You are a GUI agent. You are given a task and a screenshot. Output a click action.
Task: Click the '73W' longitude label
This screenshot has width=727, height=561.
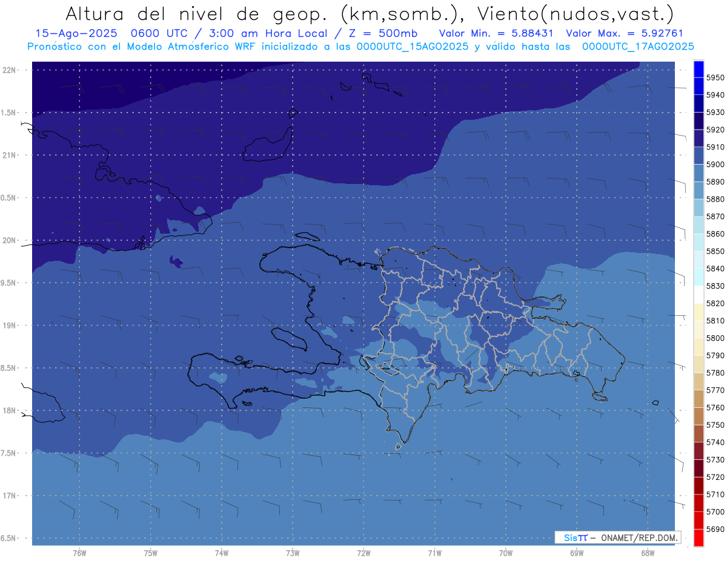point(293,553)
